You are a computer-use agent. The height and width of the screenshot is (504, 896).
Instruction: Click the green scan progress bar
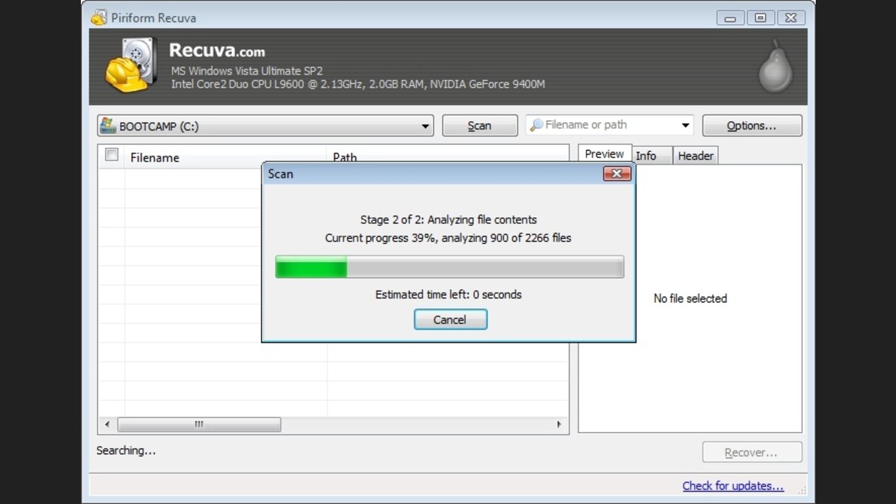[x=450, y=266]
